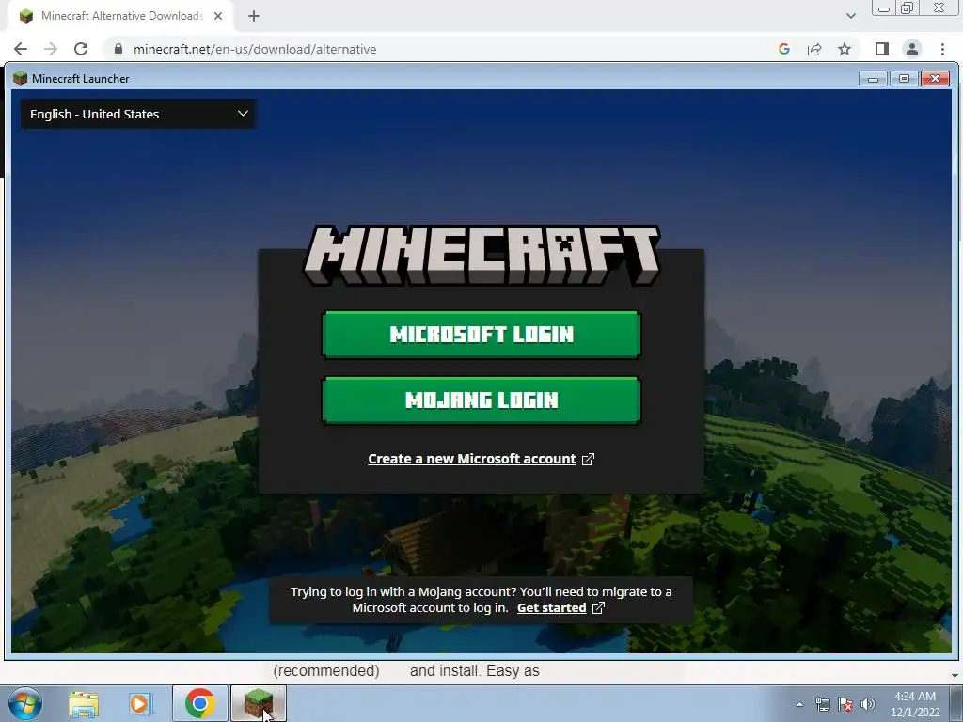Open a new Chrome tab
963x722 pixels.
[254, 16]
